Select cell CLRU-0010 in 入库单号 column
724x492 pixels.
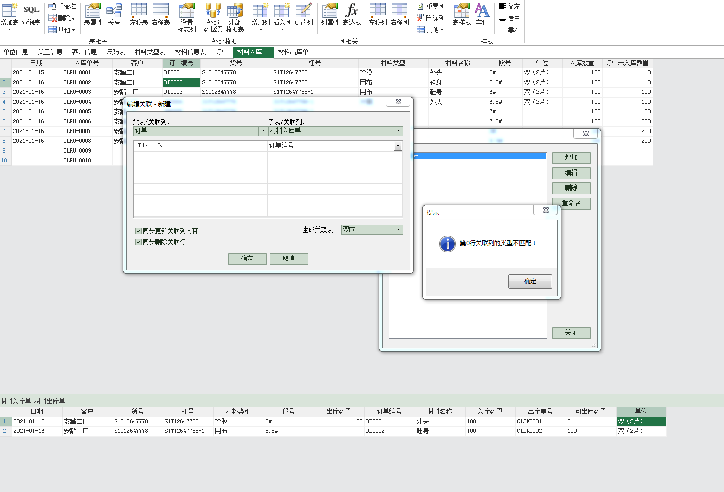(87, 160)
